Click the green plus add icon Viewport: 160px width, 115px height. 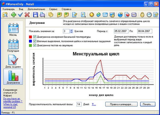14,15
